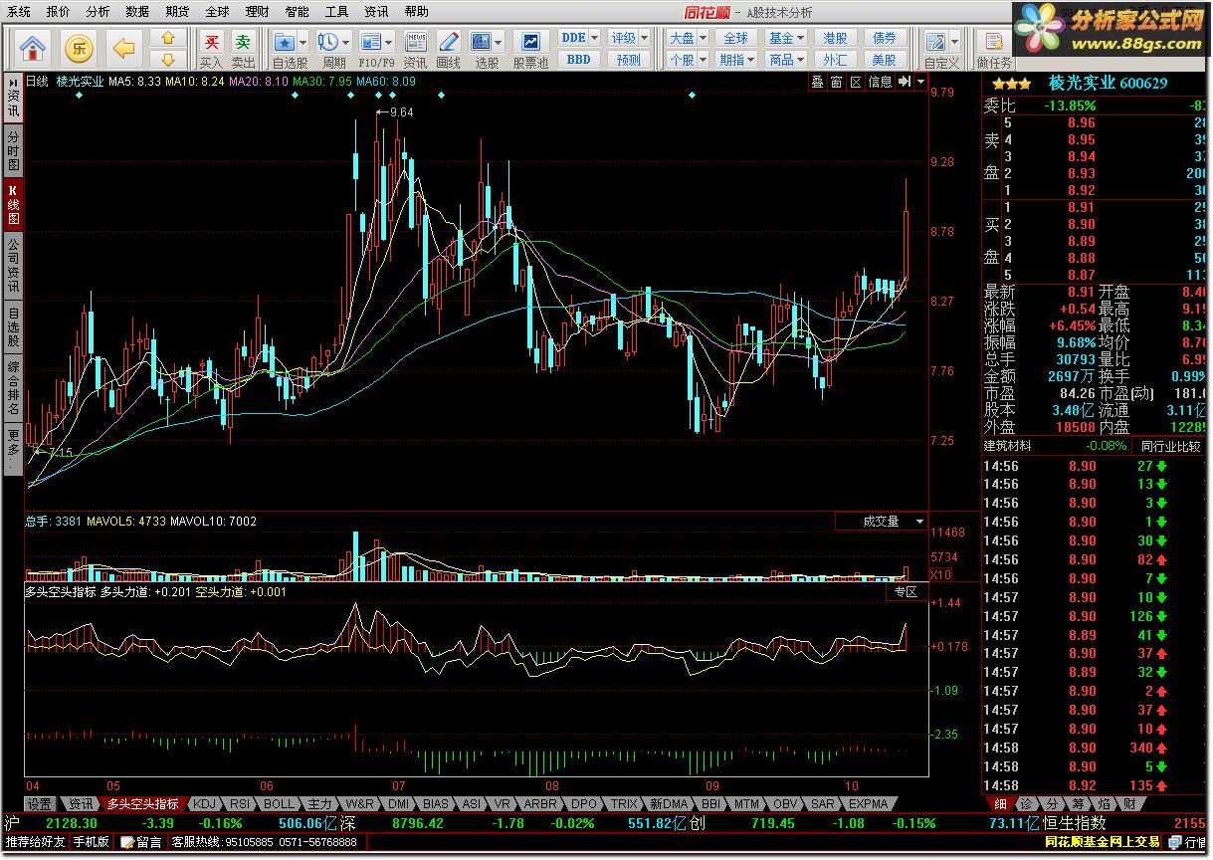Click the round 乐 icon in toolbar
The image size is (1213, 860).
tap(79, 47)
